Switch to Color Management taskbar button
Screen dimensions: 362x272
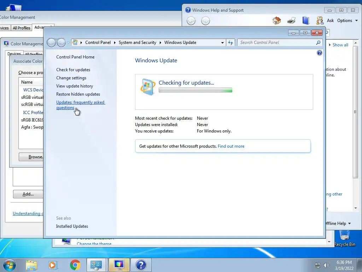pos(119,265)
